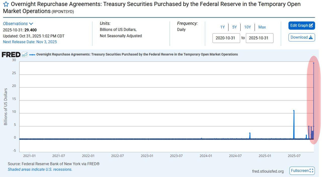
Task: Select the 10Y range option
Action: [248, 27]
